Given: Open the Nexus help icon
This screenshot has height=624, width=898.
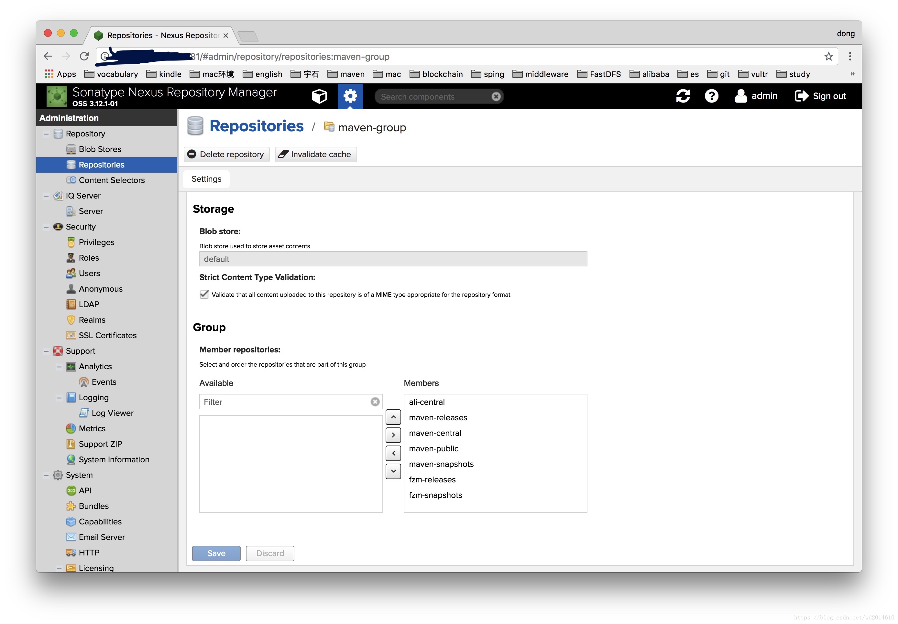Looking at the screenshot, I should pos(711,96).
